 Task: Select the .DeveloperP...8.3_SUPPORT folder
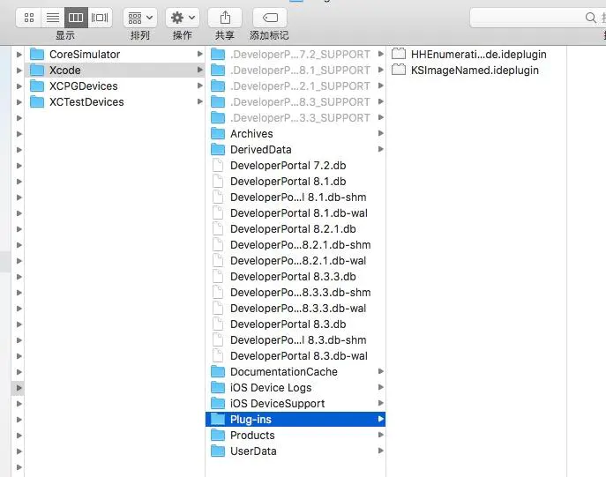[x=296, y=102]
